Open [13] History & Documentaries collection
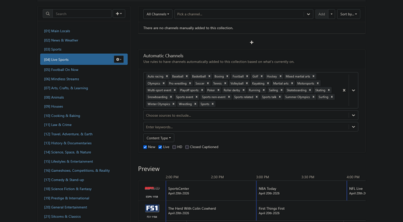The height and width of the screenshot is (222, 403). [x=68, y=143]
